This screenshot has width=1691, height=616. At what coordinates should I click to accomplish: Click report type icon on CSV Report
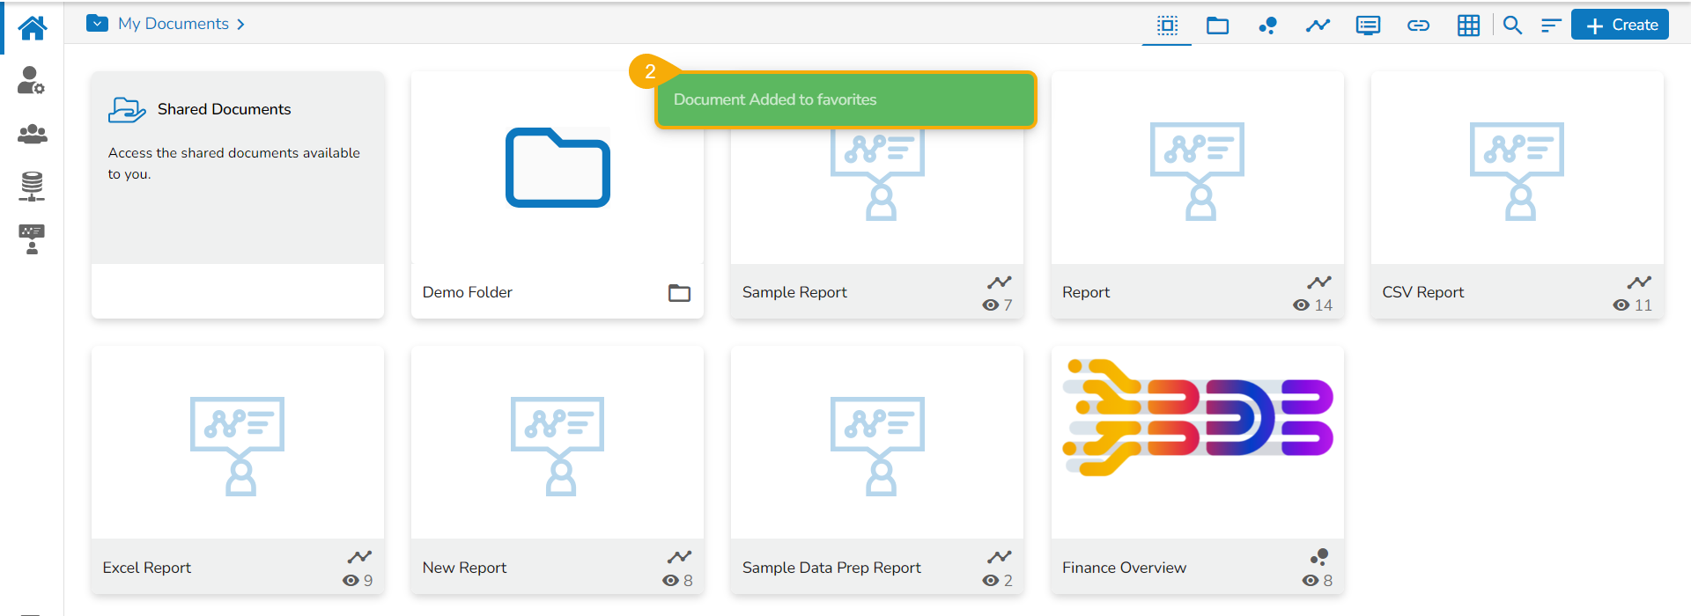pyautogui.click(x=1639, y=282)
